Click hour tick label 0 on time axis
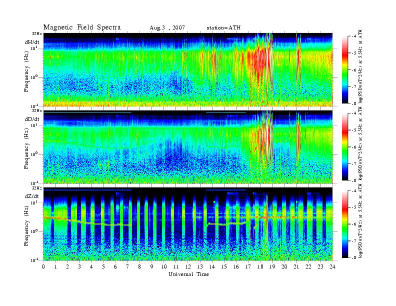 pyautogui.click(x=43, y=266)
